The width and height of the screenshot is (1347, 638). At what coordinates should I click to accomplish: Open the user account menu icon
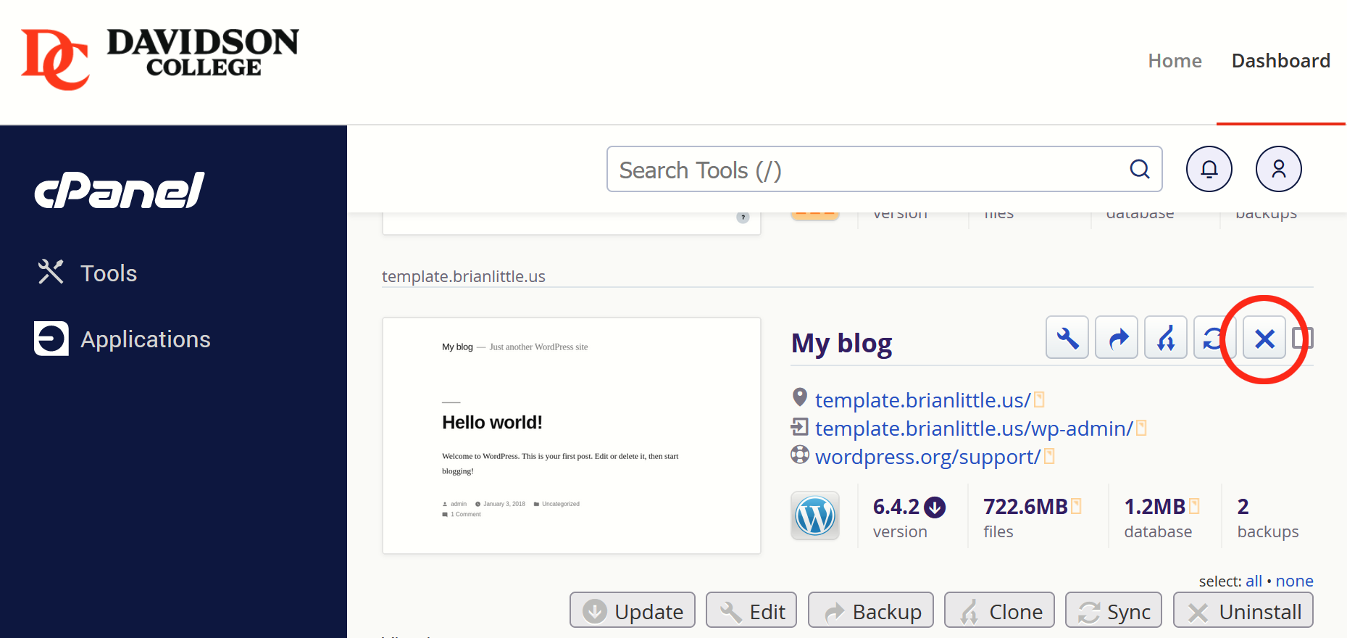click(1278, 169)
